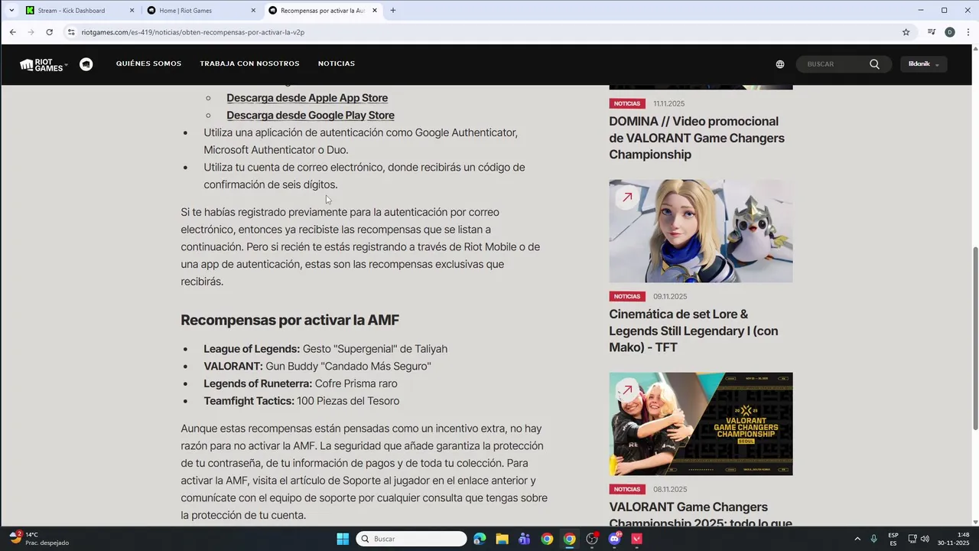Click the VALORANT Gun Buddy reward bullet

(317, 367)
